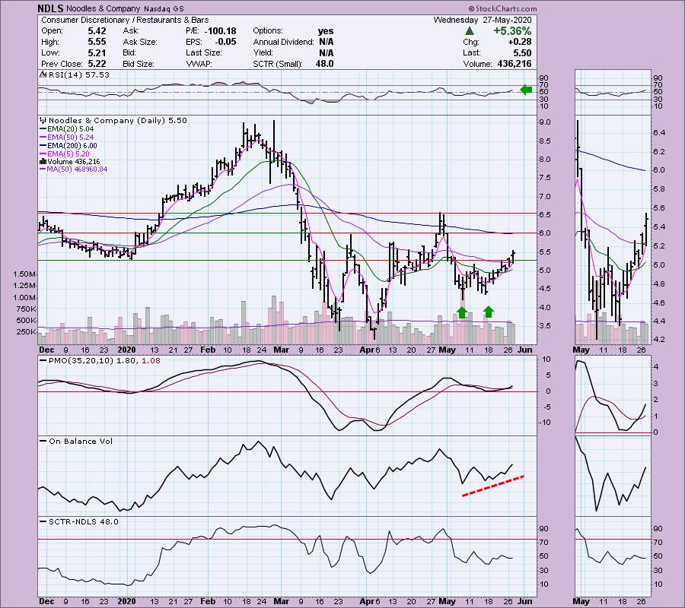The height and width of the screenshot is (608, 685).
Task: Open the StockCharts.com copyright link
Action: pos(502,8)
